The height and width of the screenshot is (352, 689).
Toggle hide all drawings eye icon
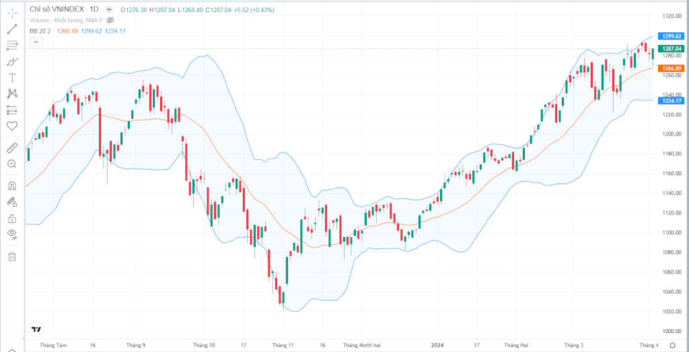click(12, 234)
